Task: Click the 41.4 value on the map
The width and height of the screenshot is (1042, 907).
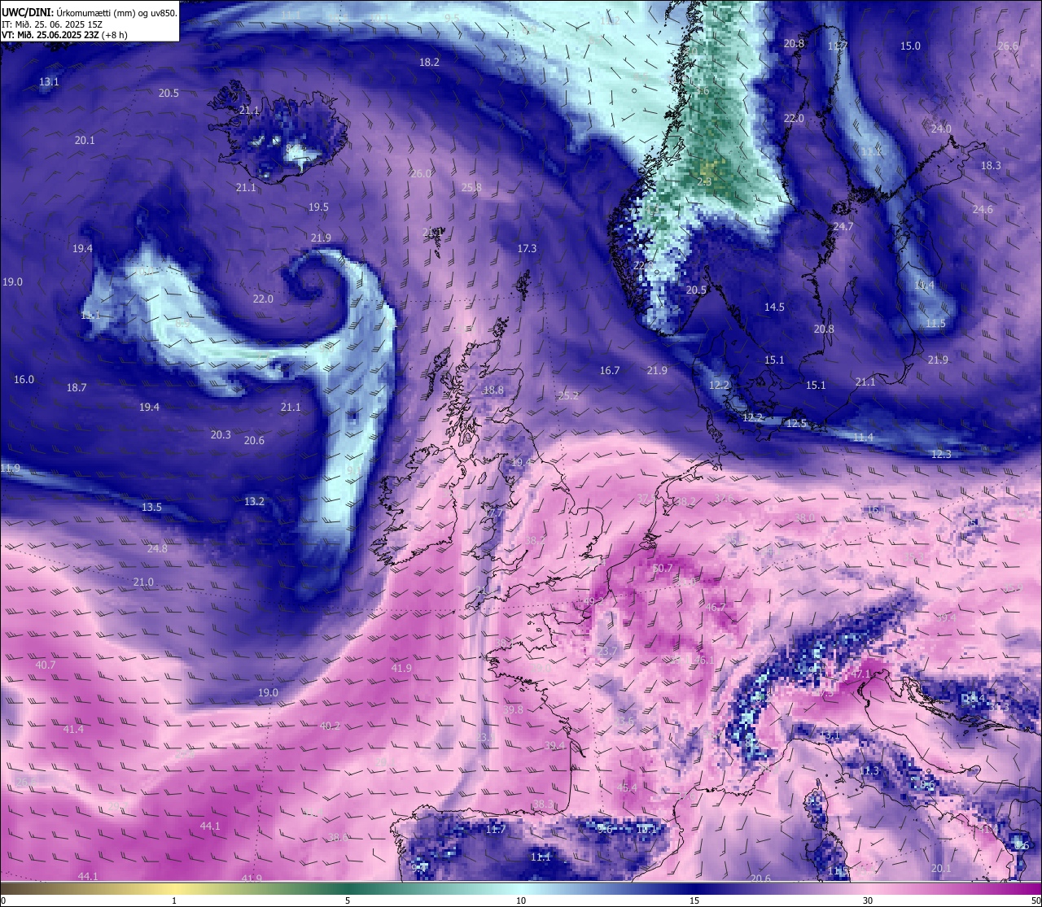Action: click(73, 730)
